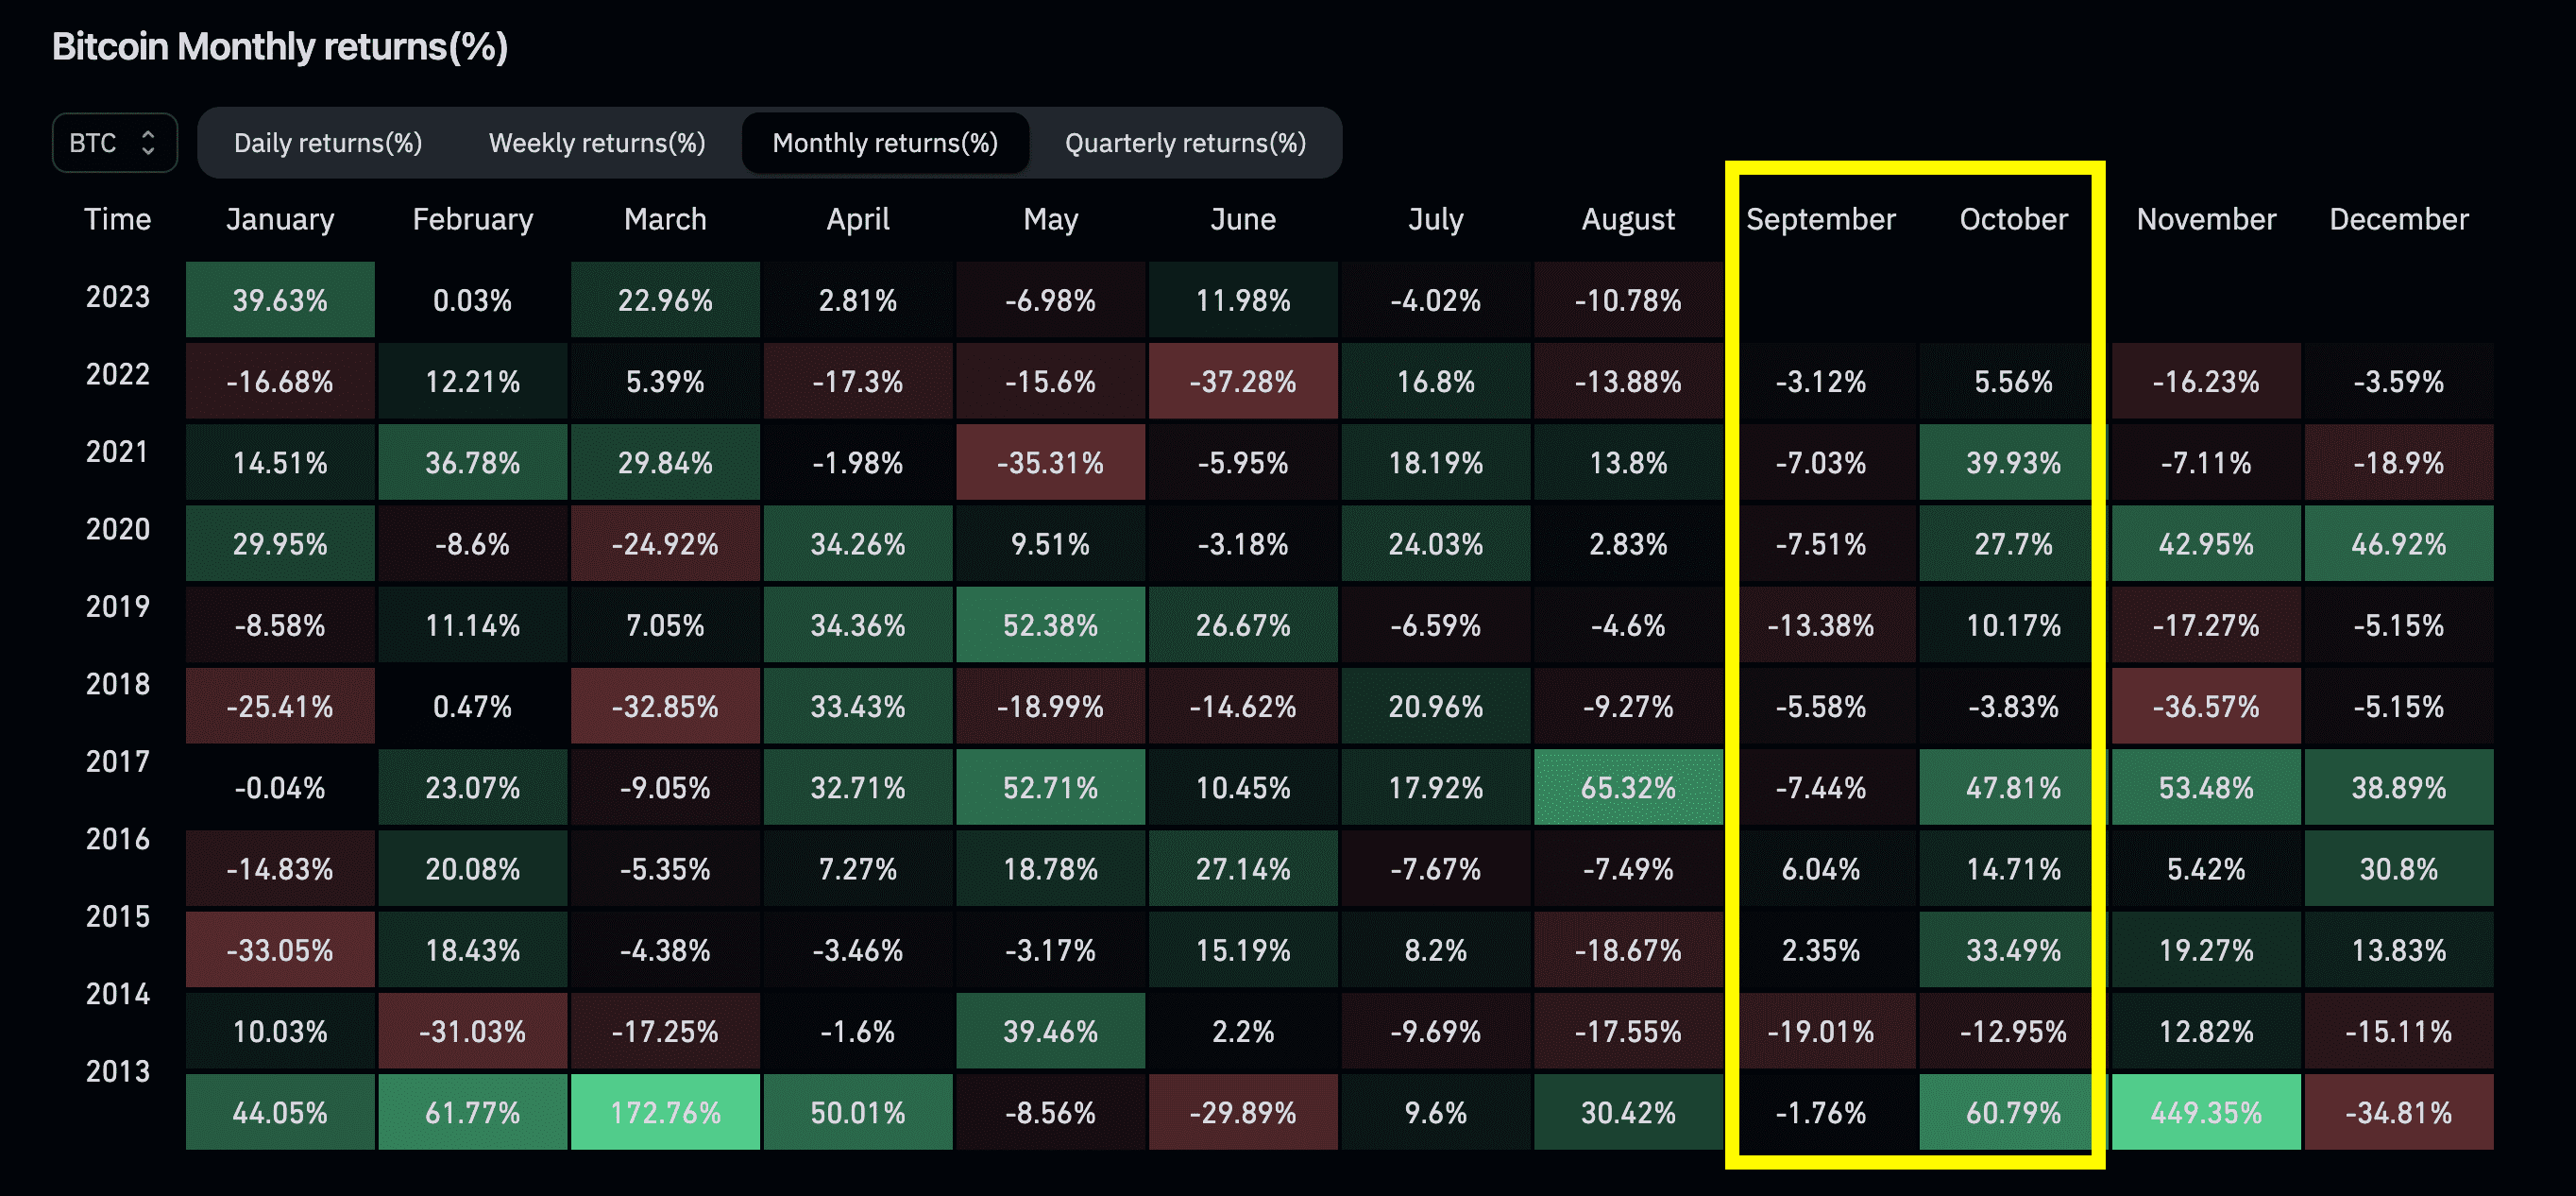
Task: Click the -33.05% January 2015 cell
Action: click(280, 949)
